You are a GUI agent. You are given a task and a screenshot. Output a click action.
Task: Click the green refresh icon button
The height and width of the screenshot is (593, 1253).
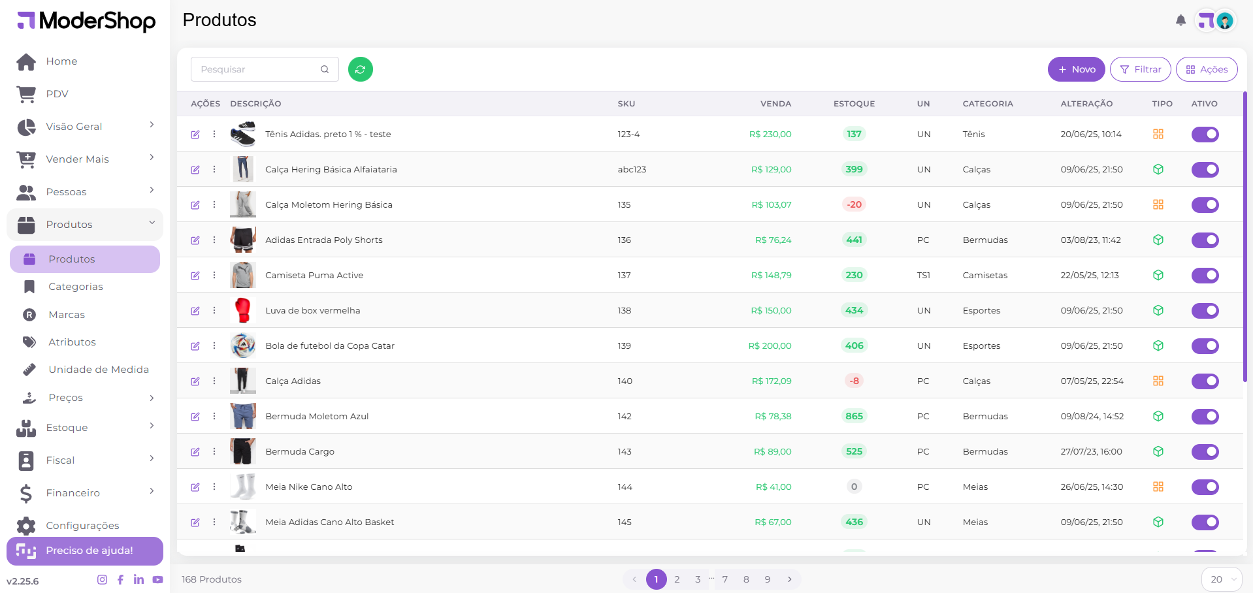click(x=360, y=69)
